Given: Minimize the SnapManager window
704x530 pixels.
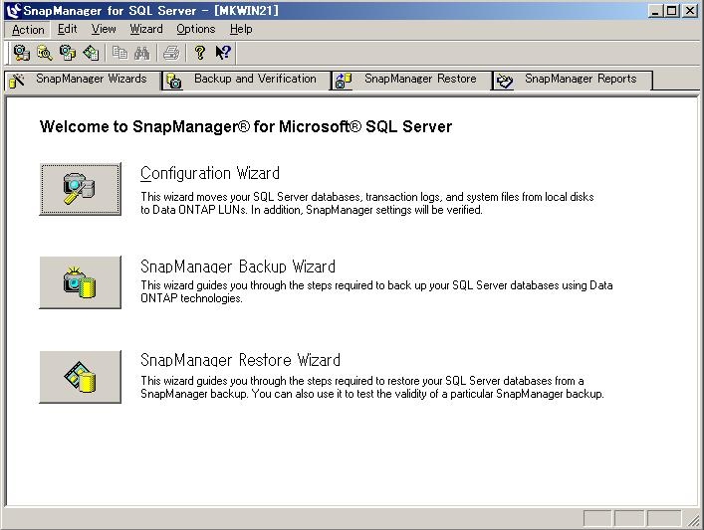Looking at the screenshot, I should click(x=656, y=11).
